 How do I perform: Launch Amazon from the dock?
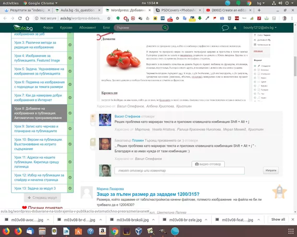pyautogui.click(x=103, y=231)
